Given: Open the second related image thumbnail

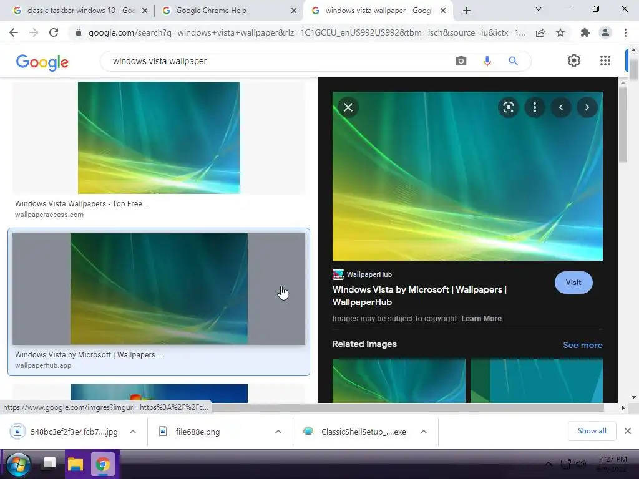Looking at the screenshot, I should (536, 380).
